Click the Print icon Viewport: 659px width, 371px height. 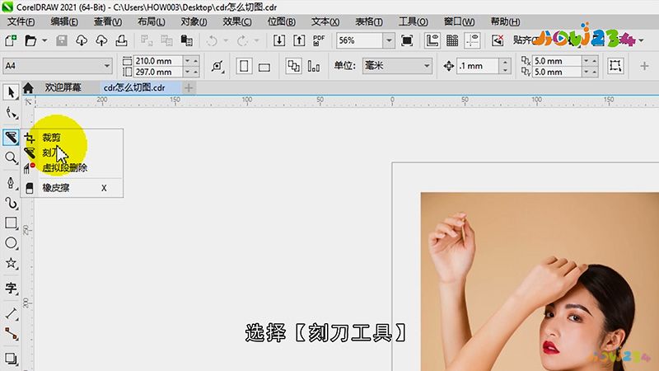pos(121,40)
